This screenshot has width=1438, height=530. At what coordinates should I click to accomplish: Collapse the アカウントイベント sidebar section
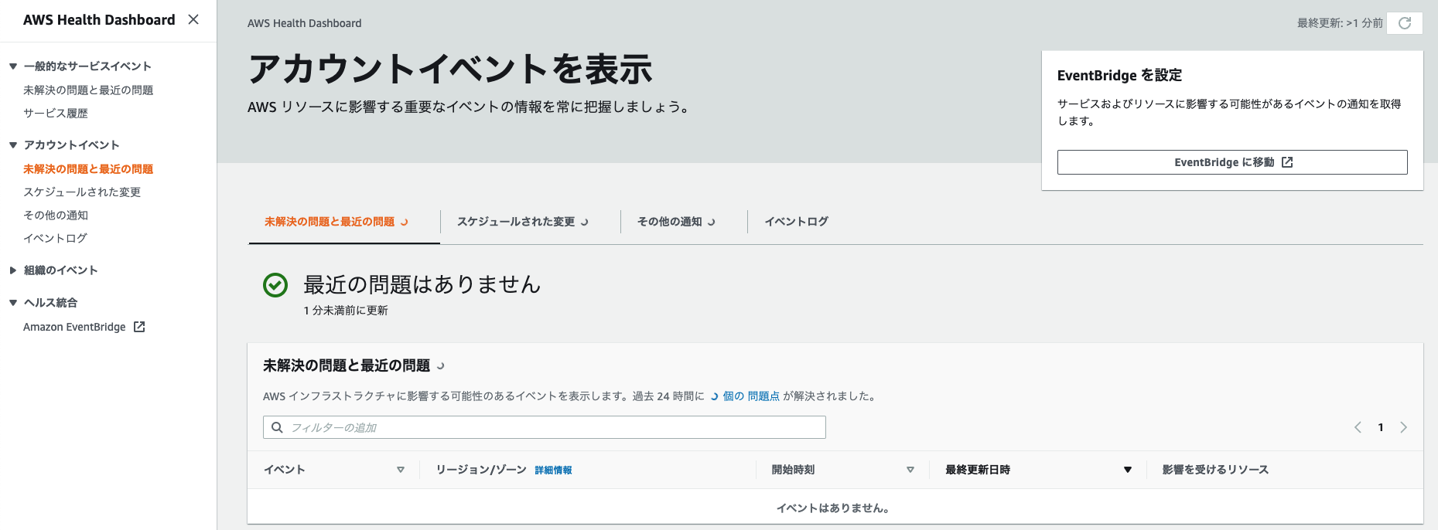pyautogui.click(x=13, y=145)
